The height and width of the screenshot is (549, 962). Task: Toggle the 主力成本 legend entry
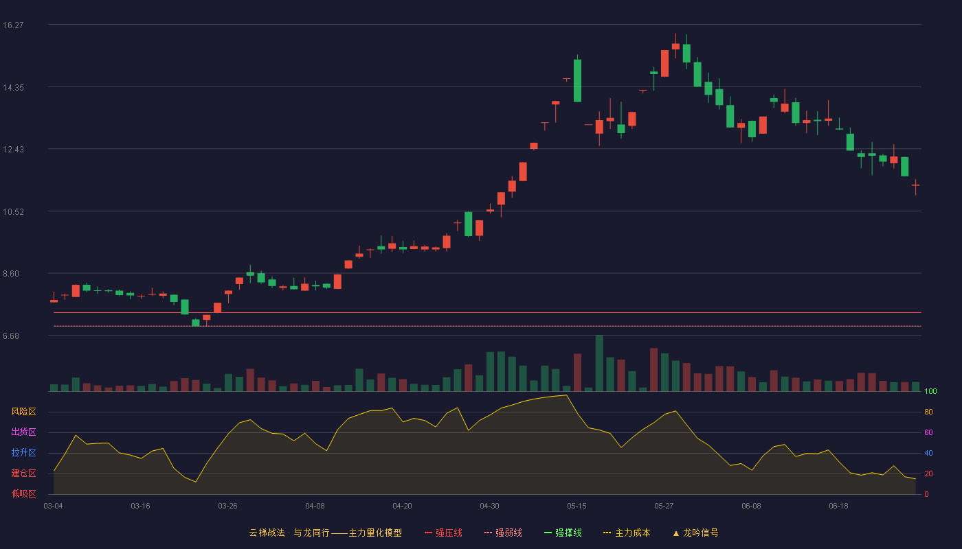coord(627,533)
